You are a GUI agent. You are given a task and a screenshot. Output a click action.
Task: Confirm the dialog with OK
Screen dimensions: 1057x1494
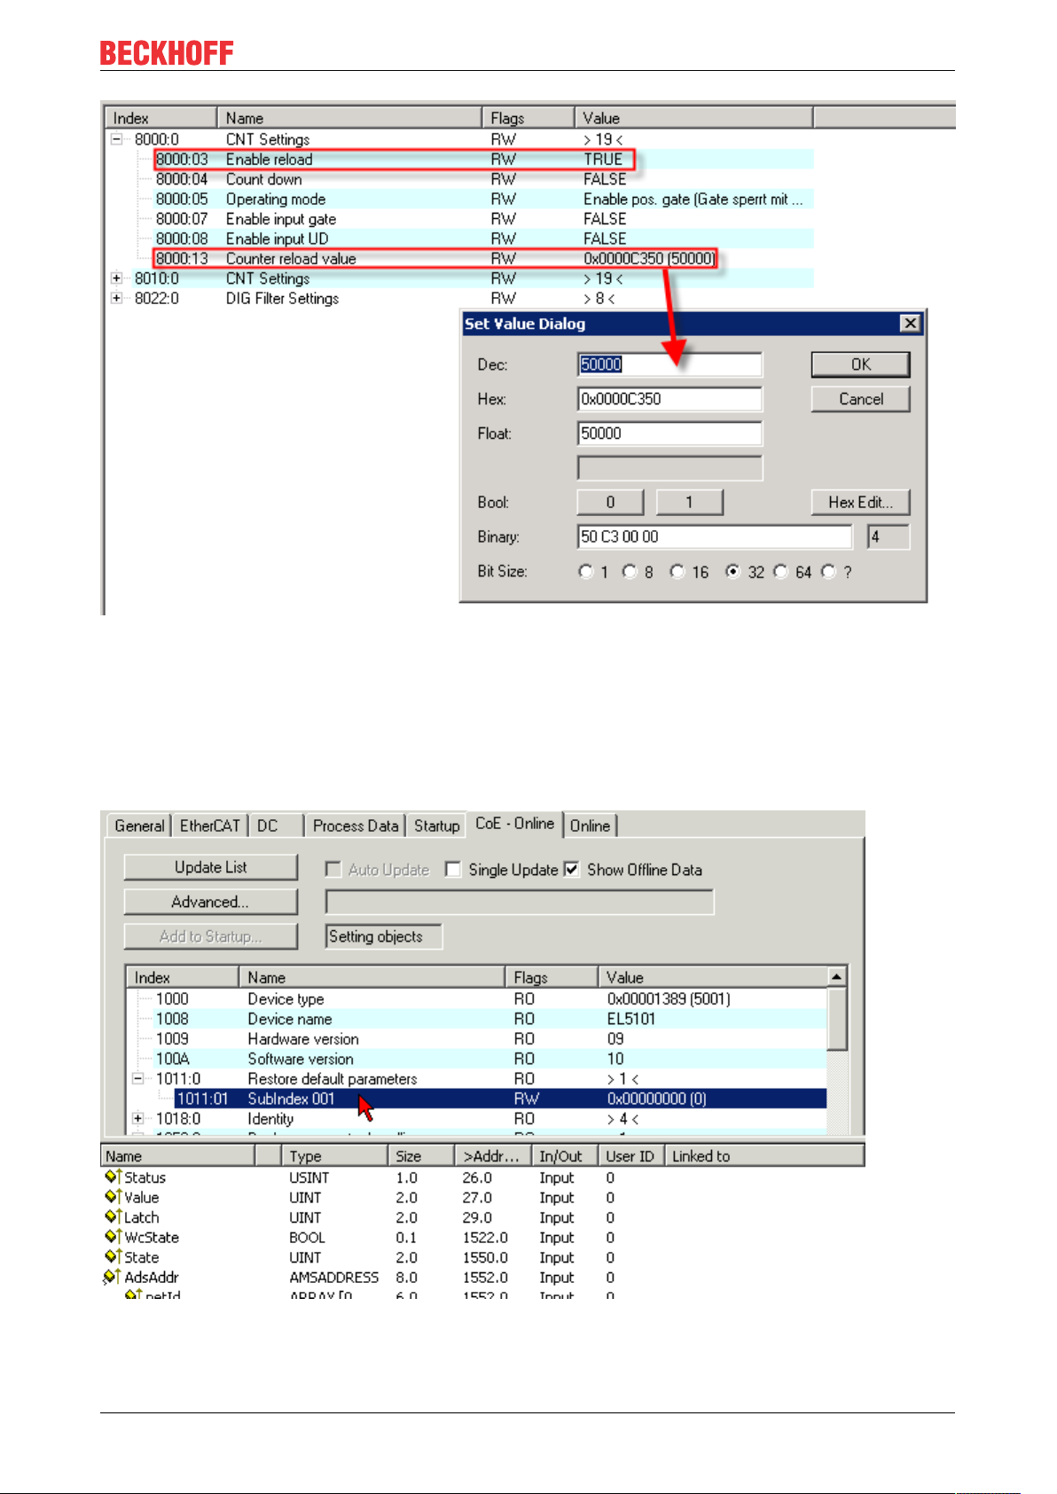[x=860, y=364]
